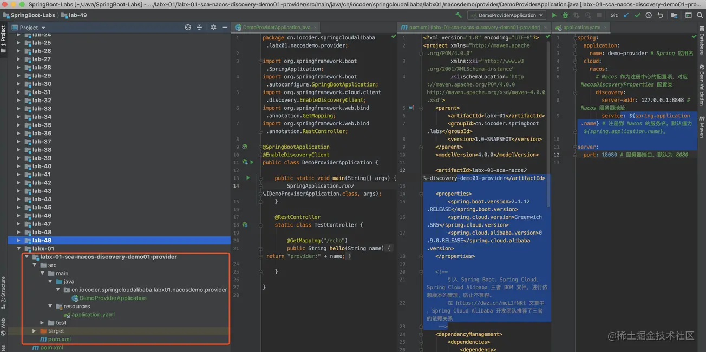The height and width of the screenshot is (352, 706).
Task: Collapse the resources folder in project tree
Action: pos(51,306)
